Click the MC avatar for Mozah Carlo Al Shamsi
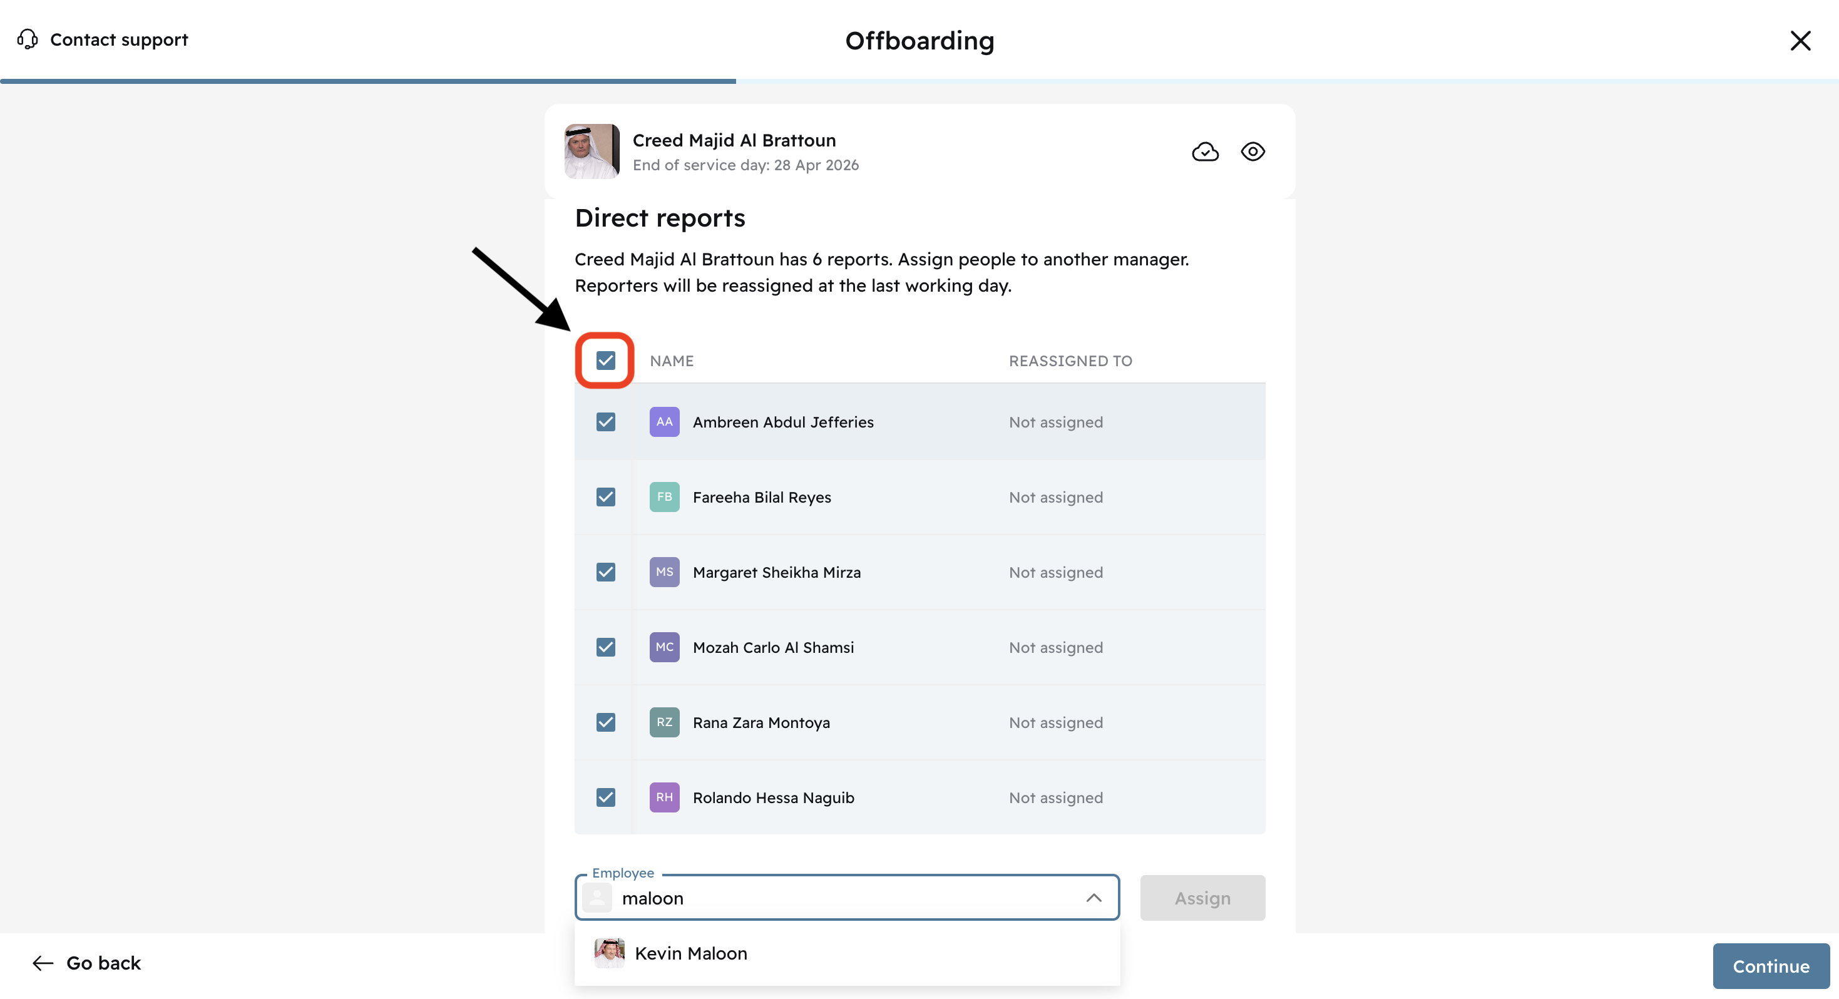Screen dimensions: 1839x999 [x=664, y=647]
